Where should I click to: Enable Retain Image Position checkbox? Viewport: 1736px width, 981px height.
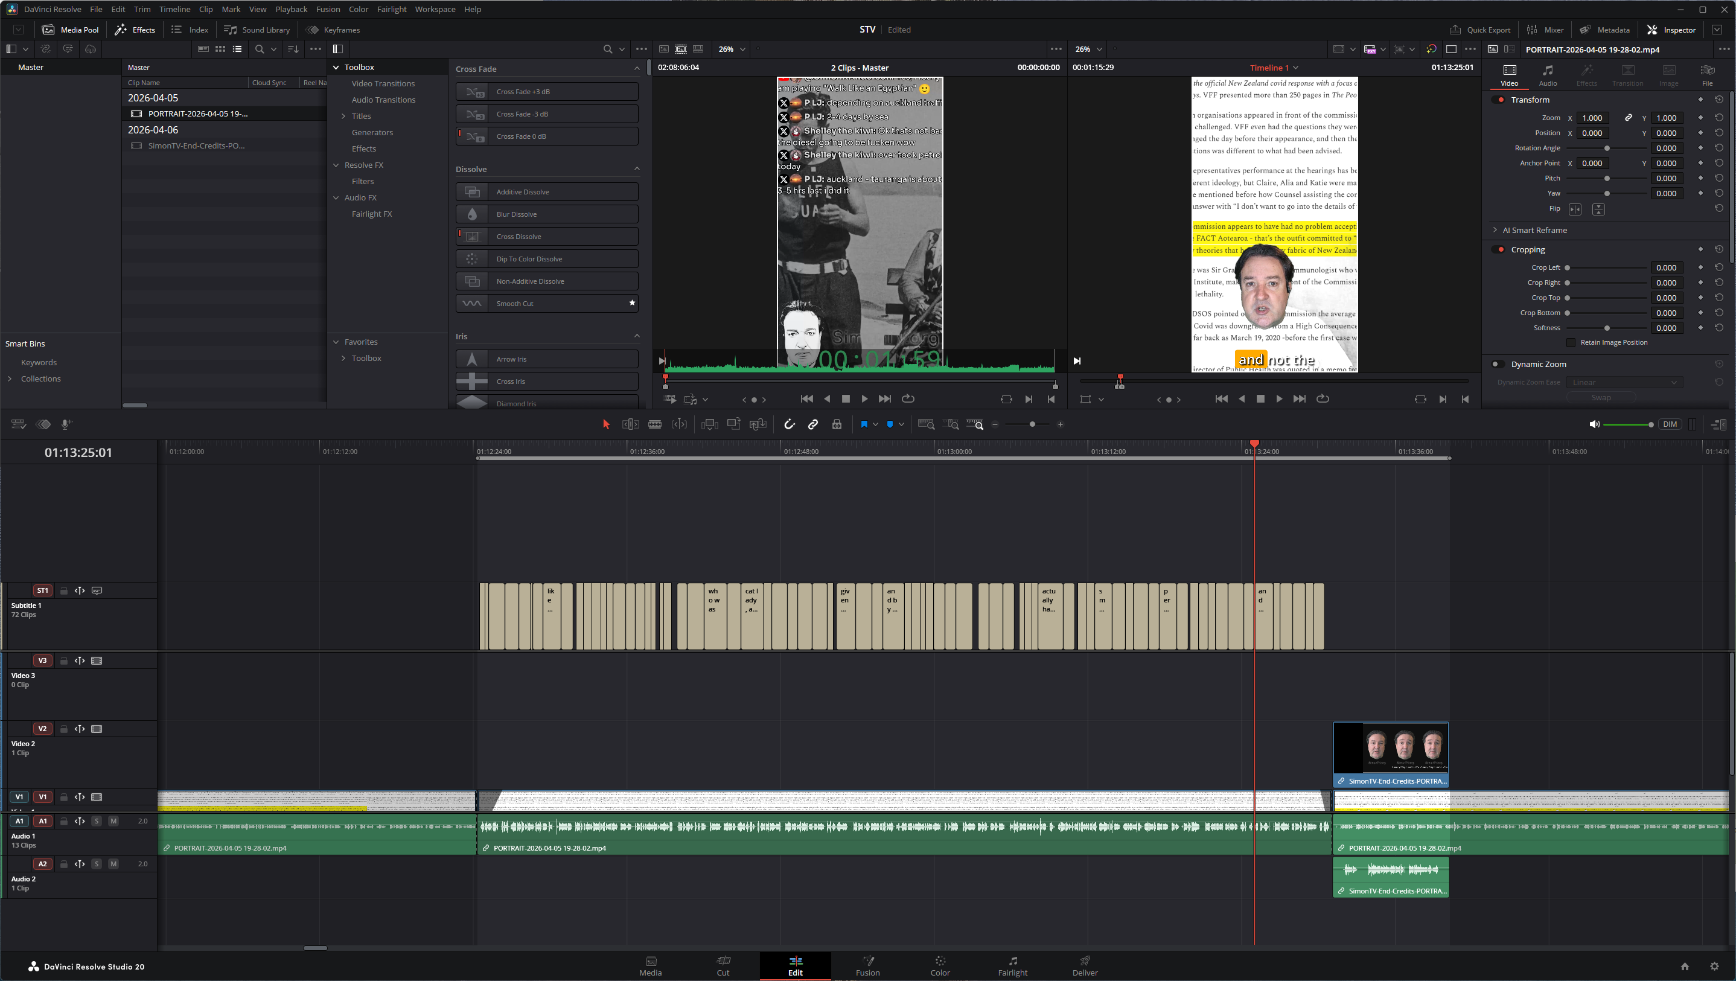click(1571, 342)
